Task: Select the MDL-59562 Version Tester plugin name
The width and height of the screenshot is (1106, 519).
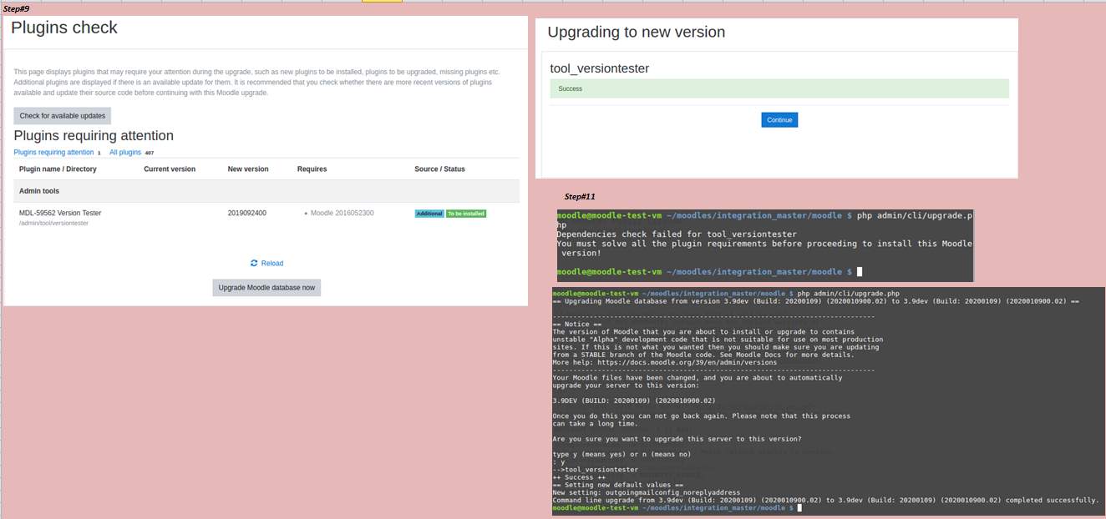Action: click(60, 213)
